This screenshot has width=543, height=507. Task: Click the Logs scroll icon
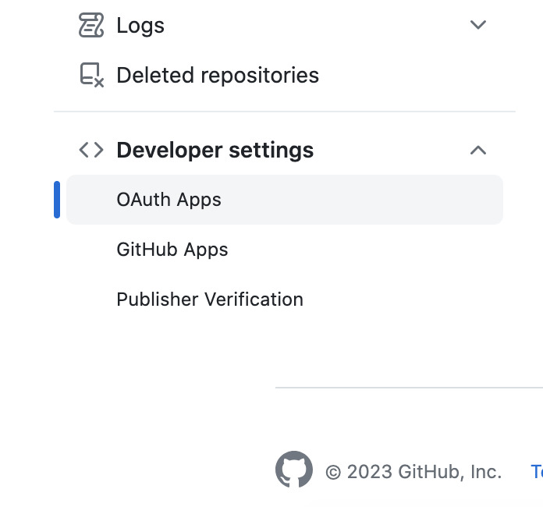click(91, 25)
